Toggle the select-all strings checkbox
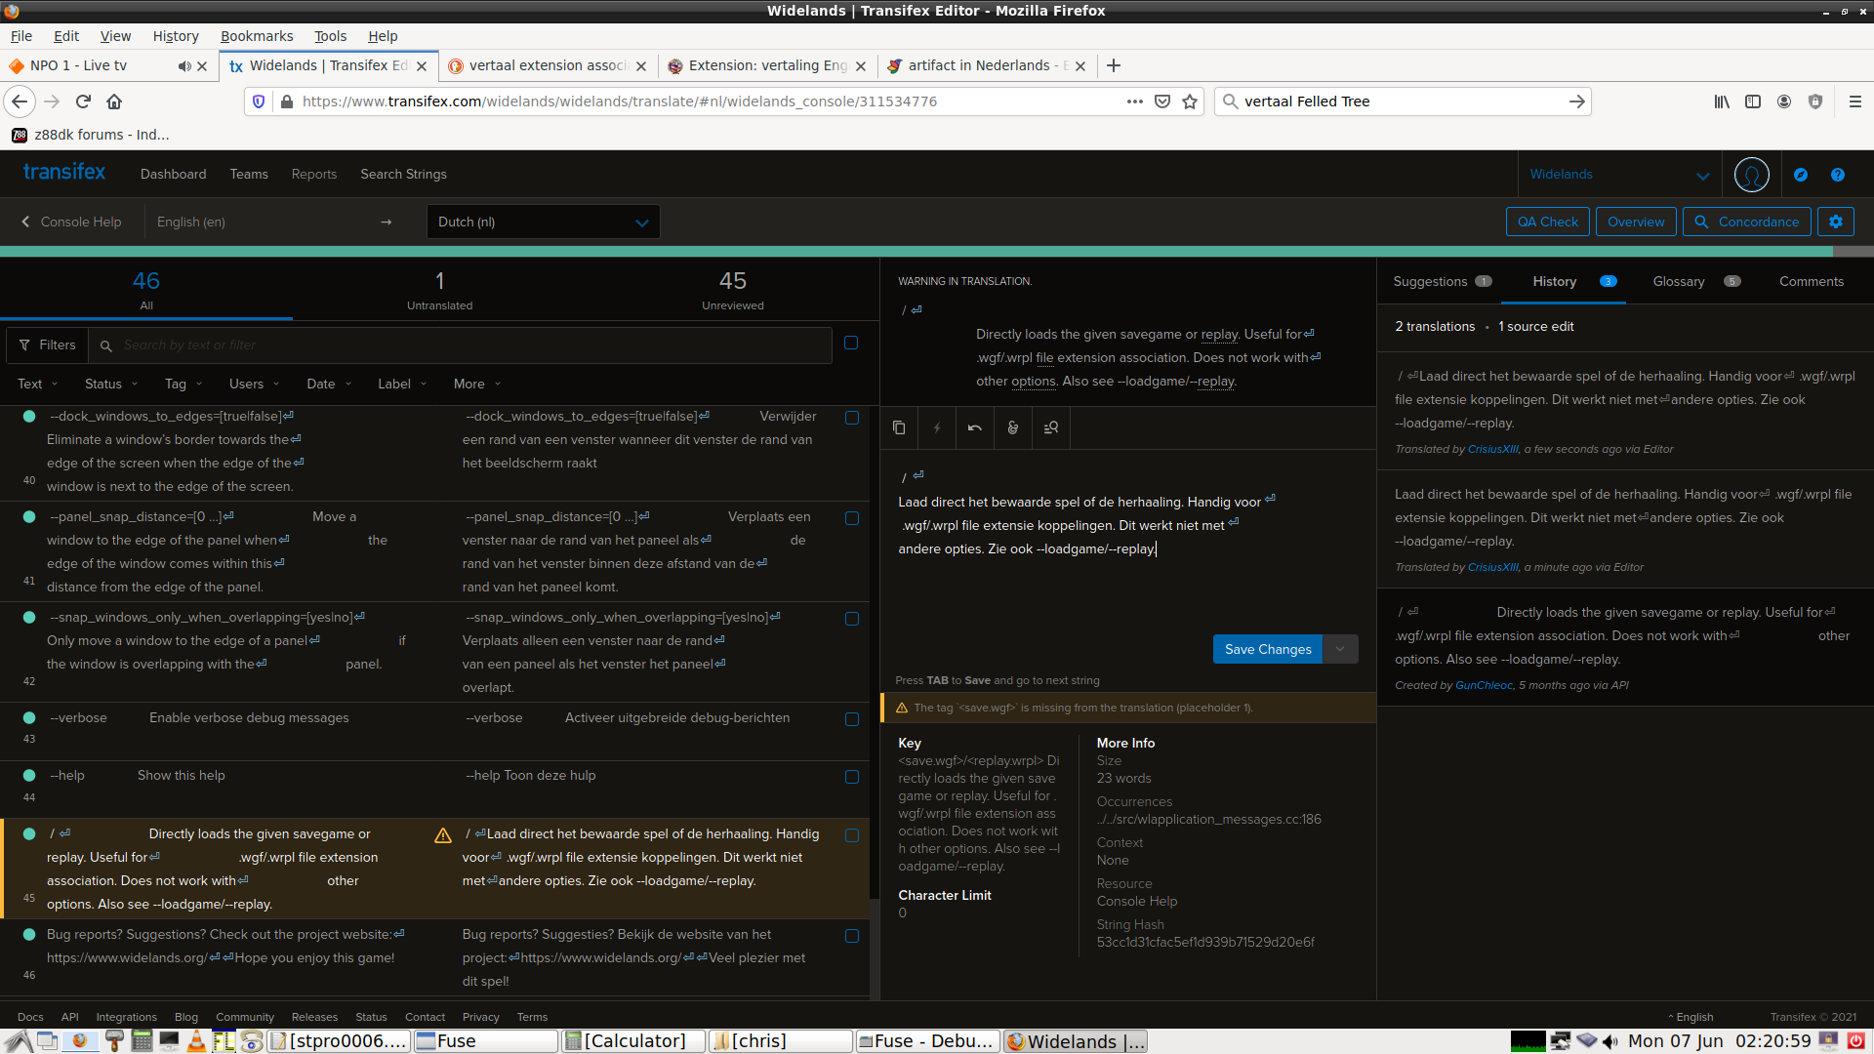Viewport: 1874px width, 1054px height. pos(851,344)
